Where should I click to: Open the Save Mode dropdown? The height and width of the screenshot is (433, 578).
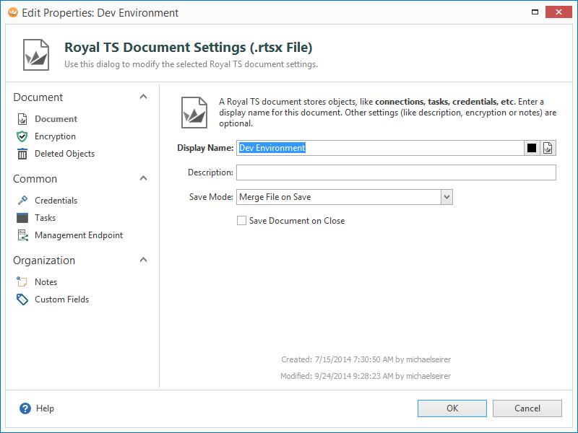click(447, 197)
